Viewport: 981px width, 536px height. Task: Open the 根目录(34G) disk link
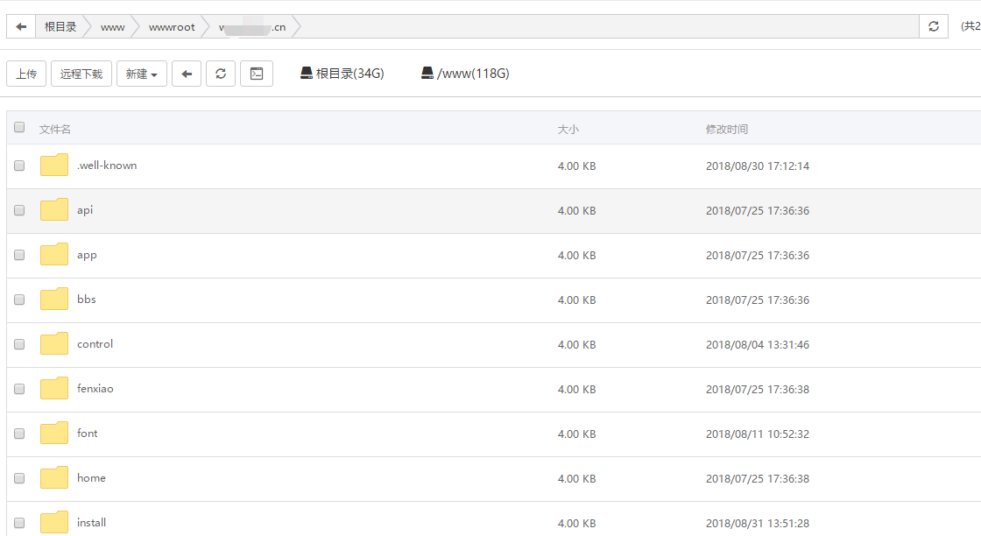[342, 74]
